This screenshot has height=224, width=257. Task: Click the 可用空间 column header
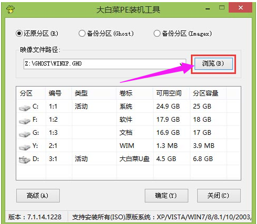click(x=172, y=93)
